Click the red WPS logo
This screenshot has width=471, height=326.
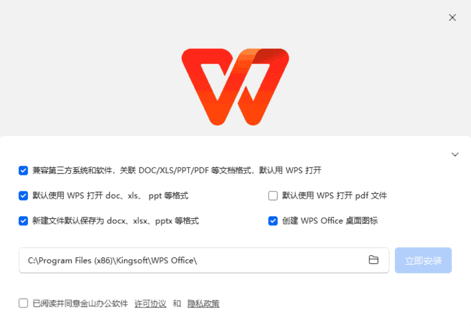click(235, 87)
